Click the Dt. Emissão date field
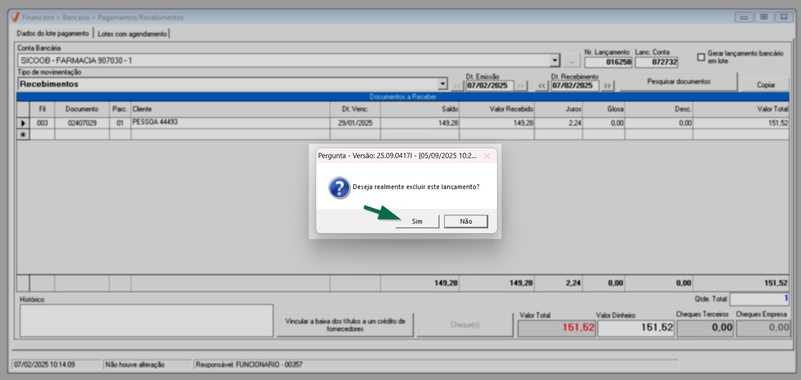This screenshot has width=801, height=380. point(490,86)
